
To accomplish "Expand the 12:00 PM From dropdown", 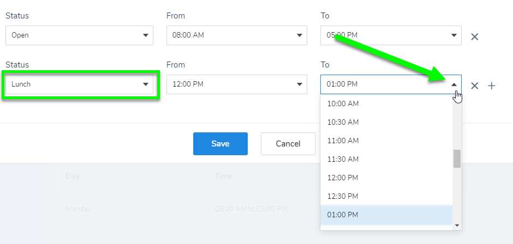I will coord(236,84).
